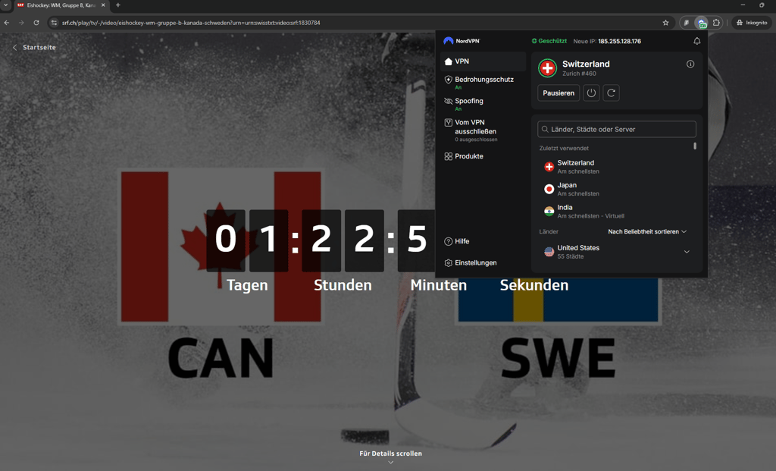Connect to Switzerland in recently used list

[614, 166]
